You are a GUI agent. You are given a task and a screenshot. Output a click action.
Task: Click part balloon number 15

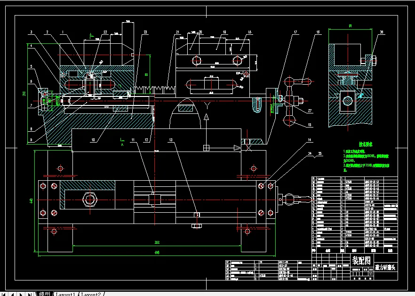click(x=310, y=125)
